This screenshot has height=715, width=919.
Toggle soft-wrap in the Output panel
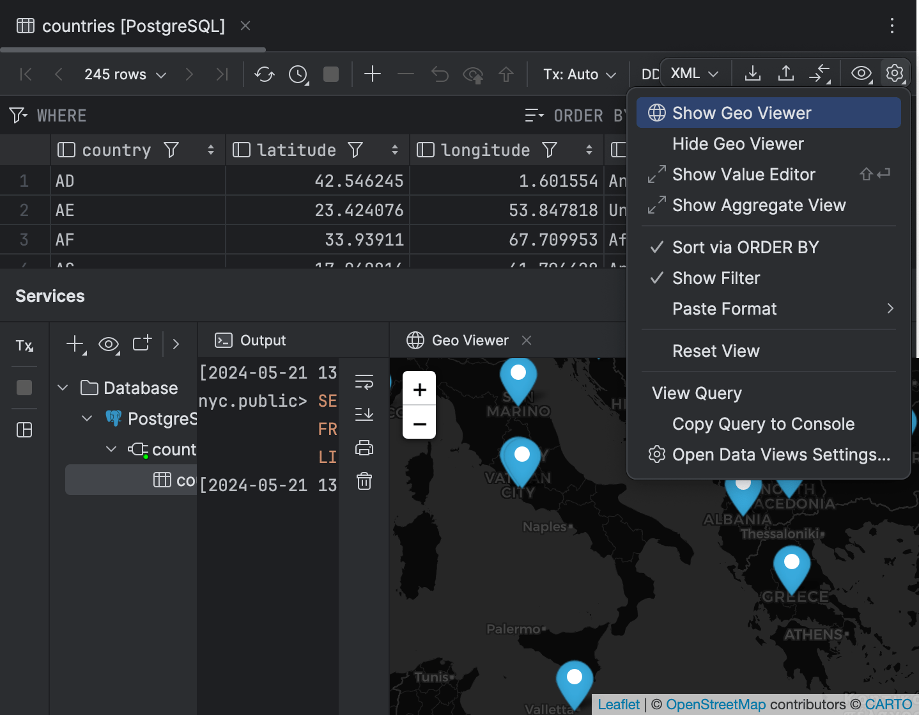(364, 381)
